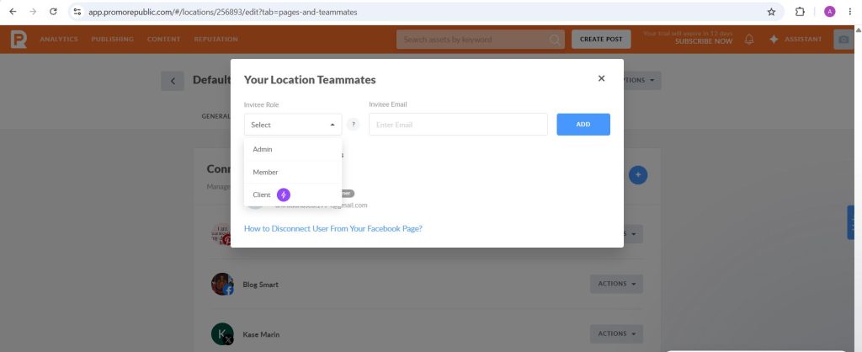Open Reputation menu

216,39
